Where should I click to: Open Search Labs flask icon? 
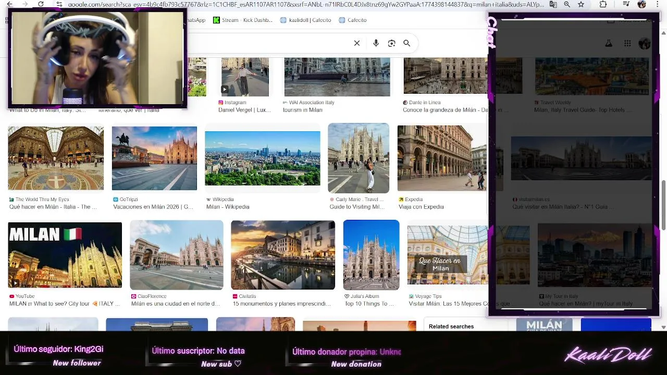[608, 44]
